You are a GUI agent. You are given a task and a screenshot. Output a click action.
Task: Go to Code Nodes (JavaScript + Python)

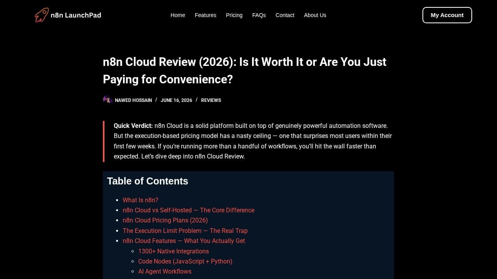185,261
